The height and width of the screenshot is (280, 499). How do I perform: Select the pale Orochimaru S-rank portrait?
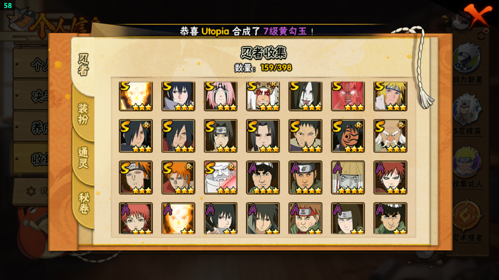[x=306, y=96]
